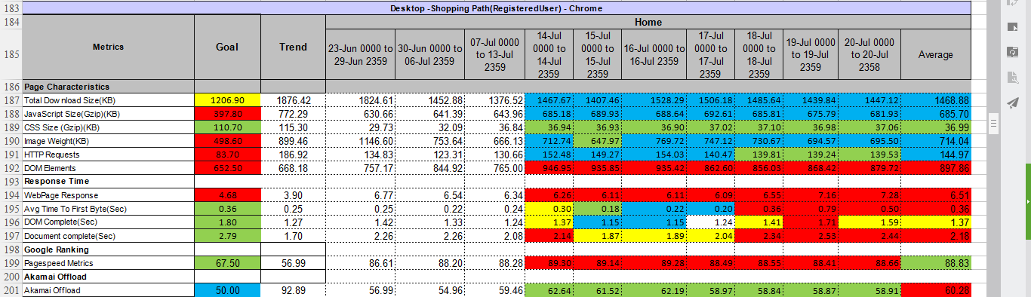Click the yellow Total Download Size goal cell

227,100
